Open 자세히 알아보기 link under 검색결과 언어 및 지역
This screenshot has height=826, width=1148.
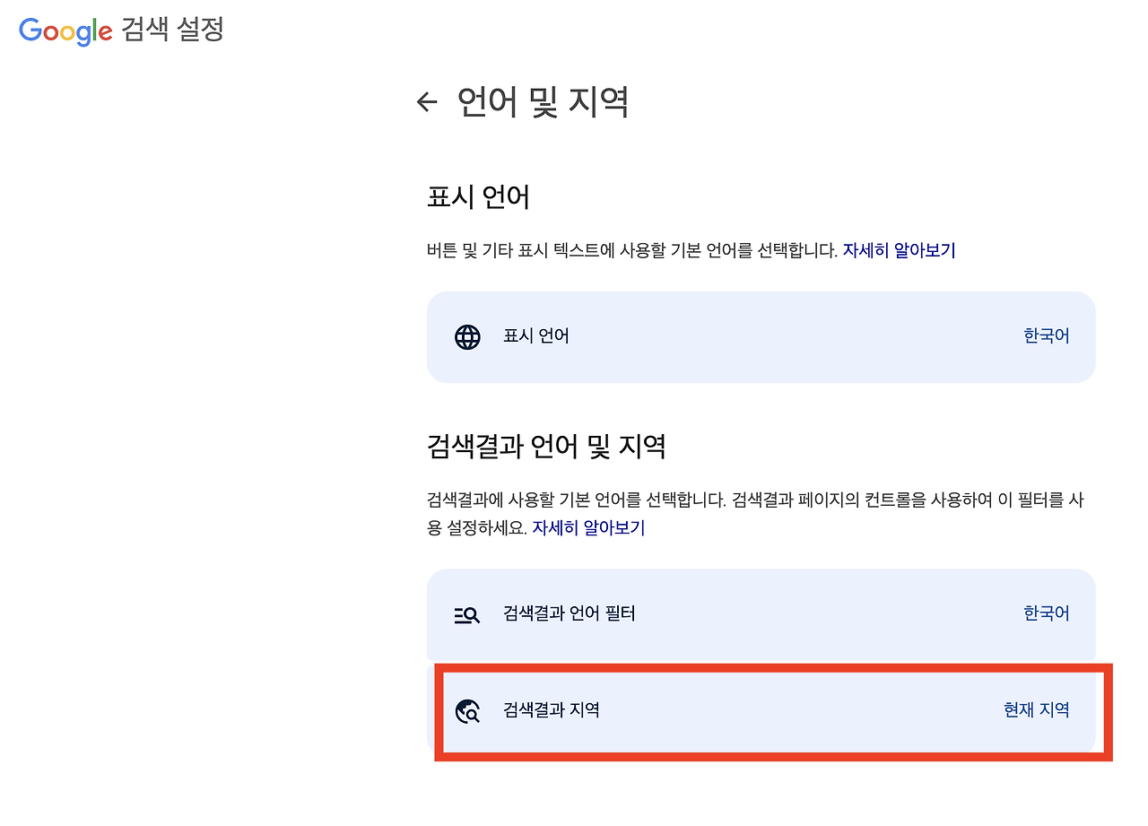589,527
